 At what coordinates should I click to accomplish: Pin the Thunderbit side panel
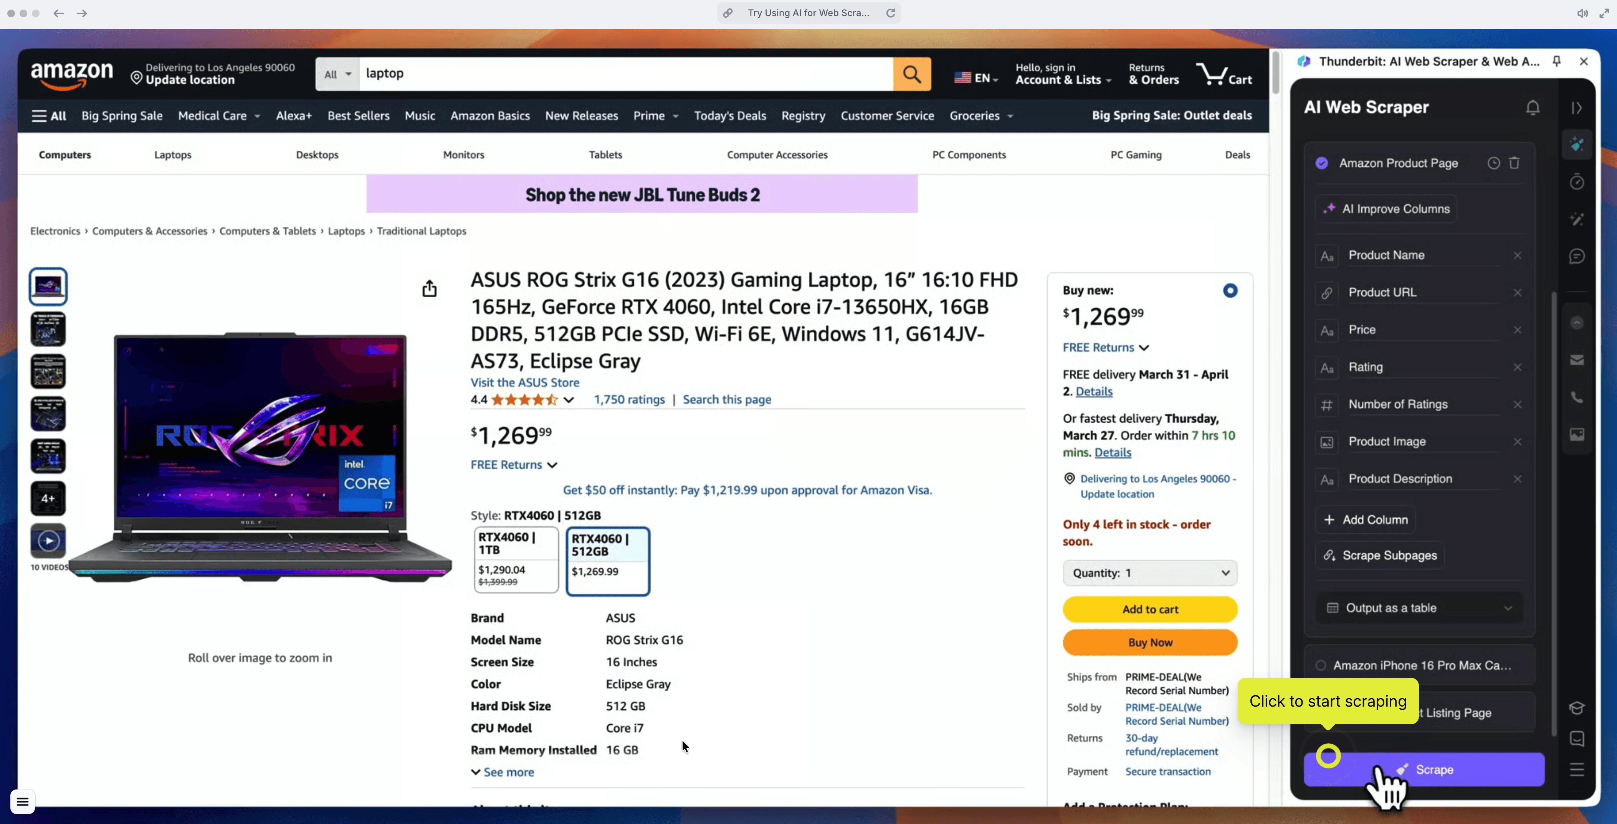pos(1557,61)
